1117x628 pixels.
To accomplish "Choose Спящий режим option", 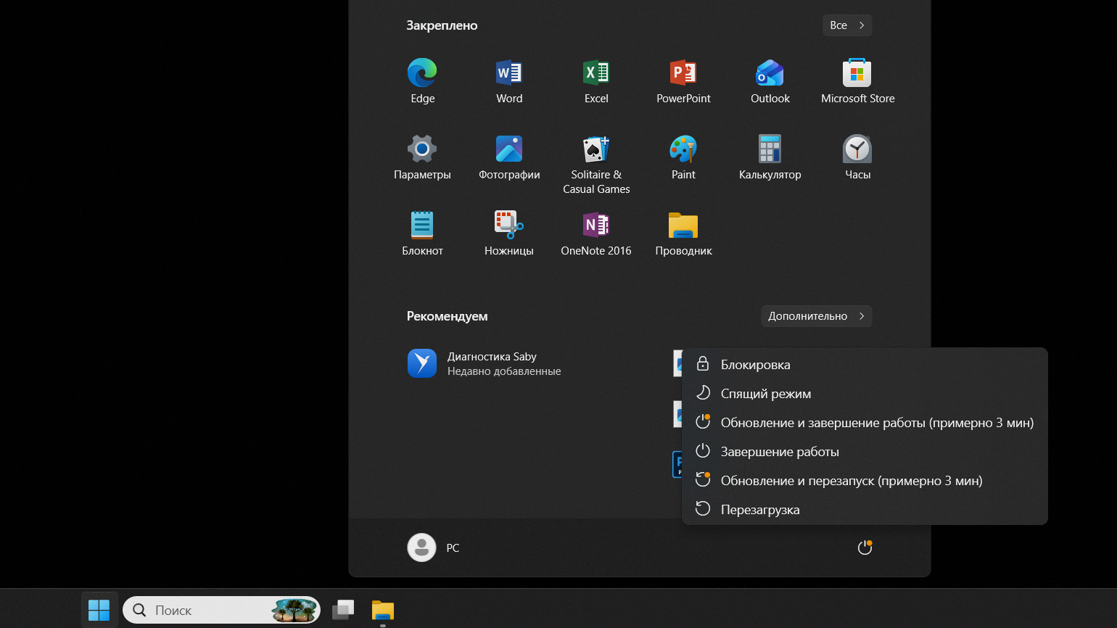I will pos(765,394).
